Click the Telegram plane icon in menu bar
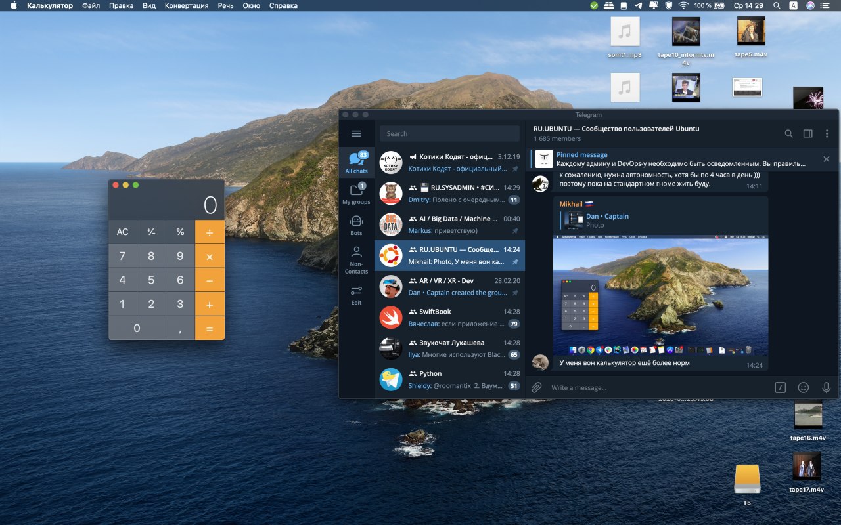Screen dimensions: 841x525 [639, 5]
